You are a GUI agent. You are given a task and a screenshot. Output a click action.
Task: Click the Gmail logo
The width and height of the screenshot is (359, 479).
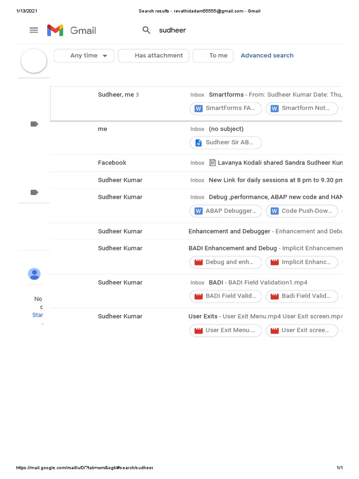pos(72,30)
